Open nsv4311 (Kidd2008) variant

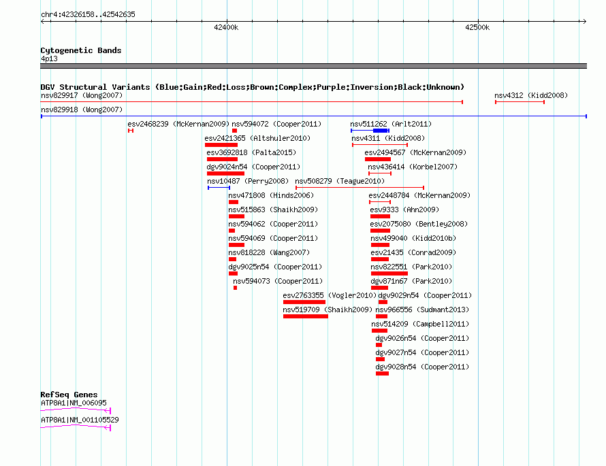(388, 138)
